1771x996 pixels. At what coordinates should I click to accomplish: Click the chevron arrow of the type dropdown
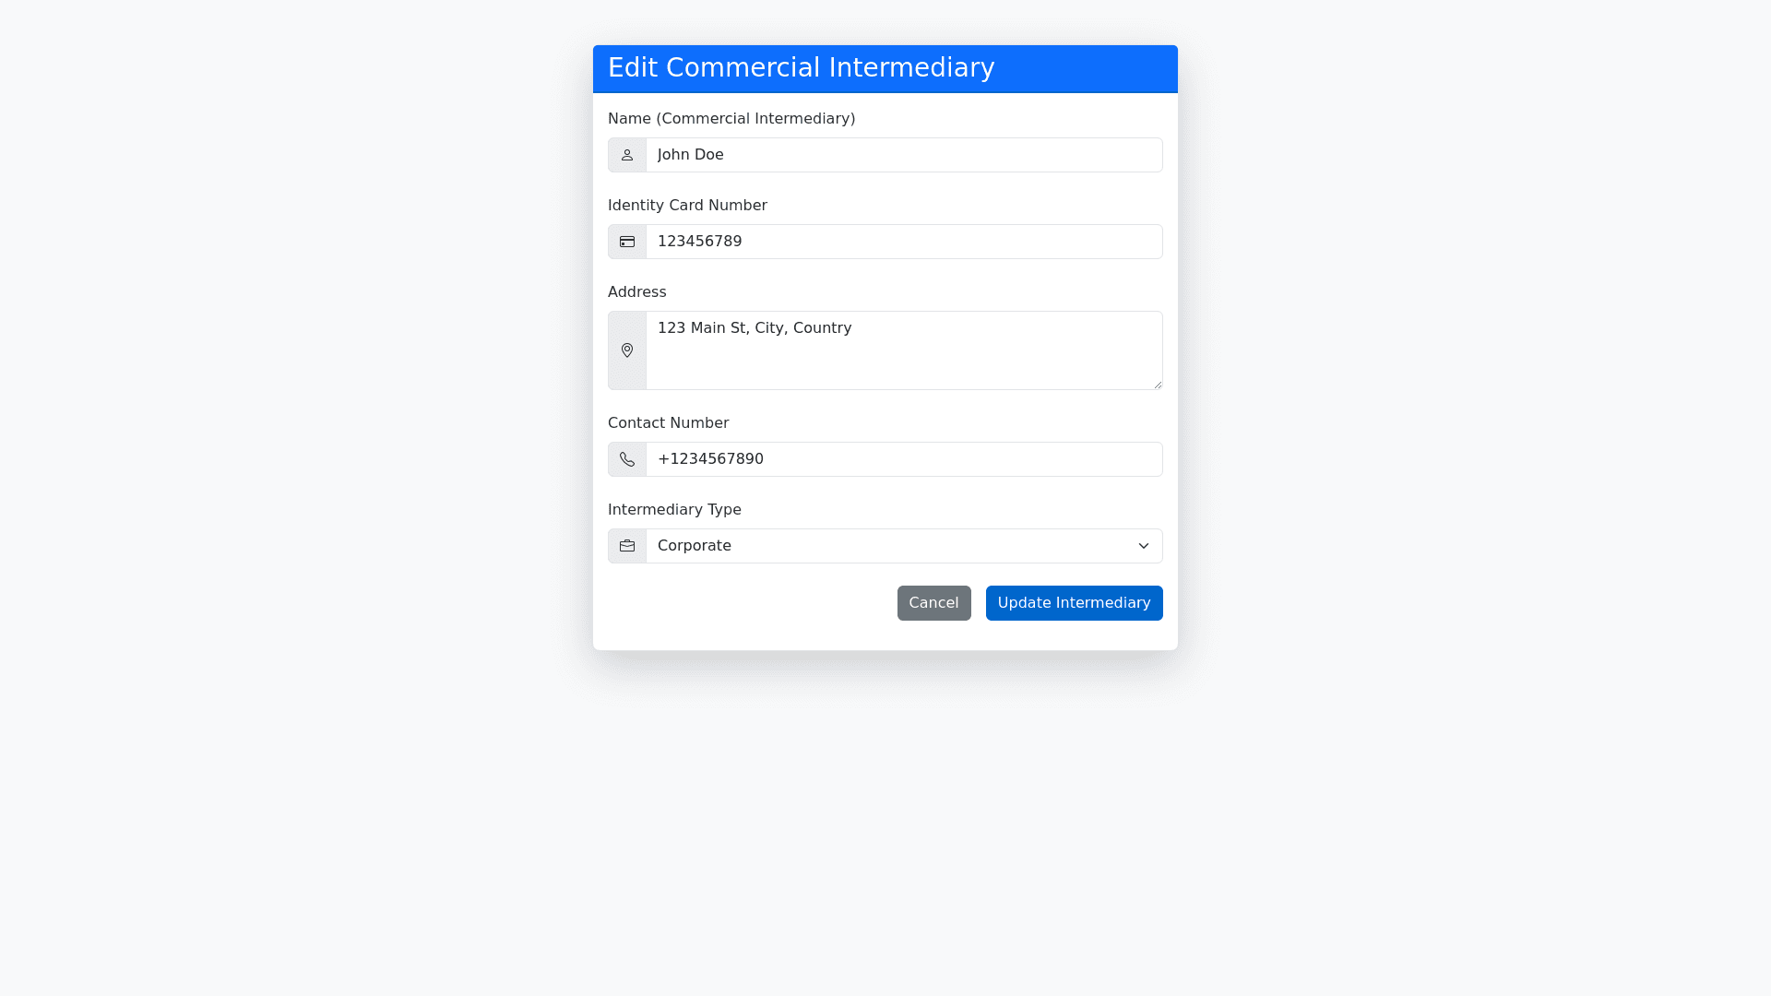pyautogui.click(x=1143, y=546)
